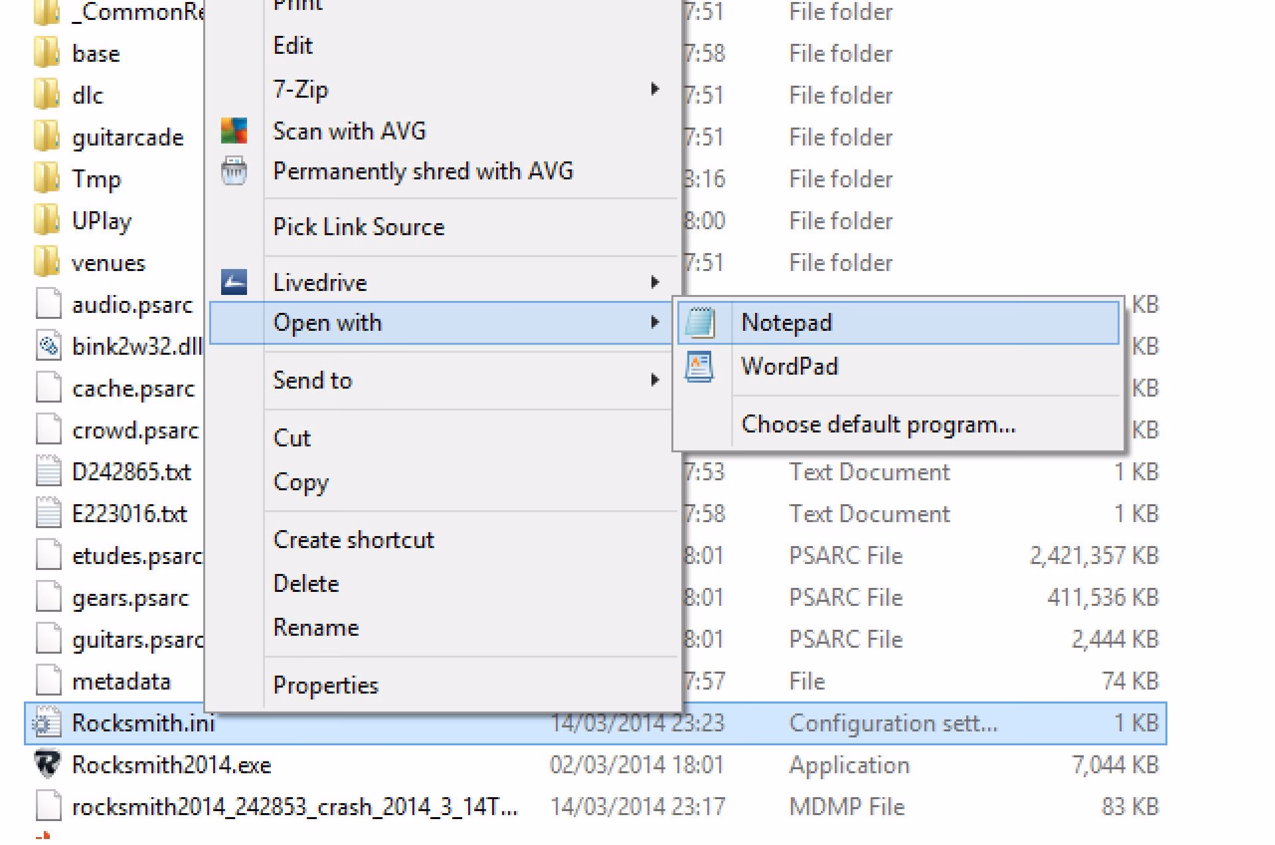Click the MDMP File type cell
The image size is (1275, 845).
847,807
